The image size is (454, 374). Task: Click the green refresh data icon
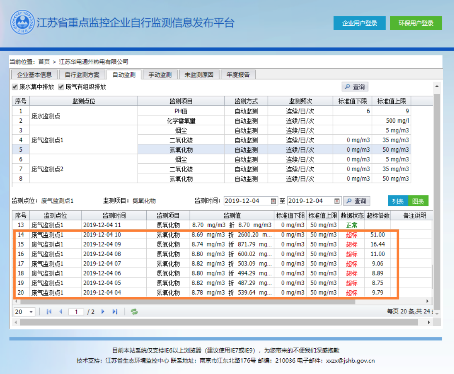tap(134, 311)
